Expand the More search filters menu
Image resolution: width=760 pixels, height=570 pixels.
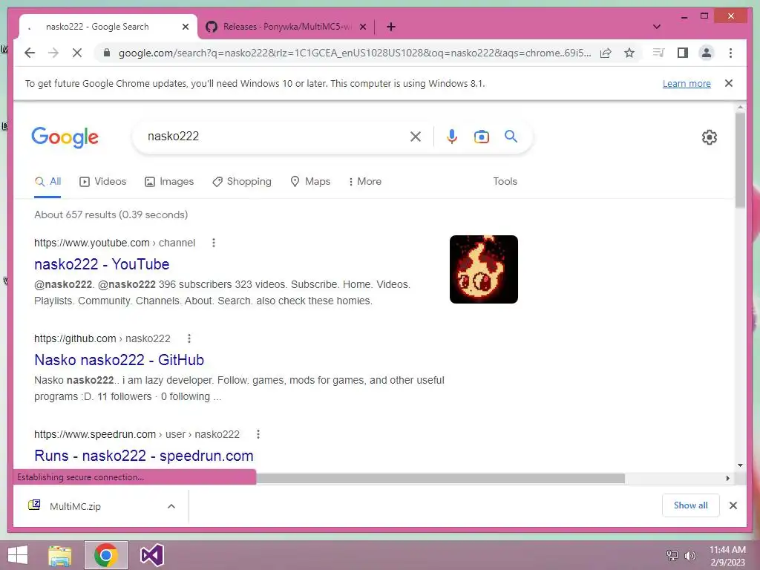(365, 182)
